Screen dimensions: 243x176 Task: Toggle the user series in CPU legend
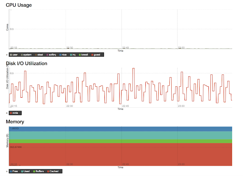click(14, 55)
